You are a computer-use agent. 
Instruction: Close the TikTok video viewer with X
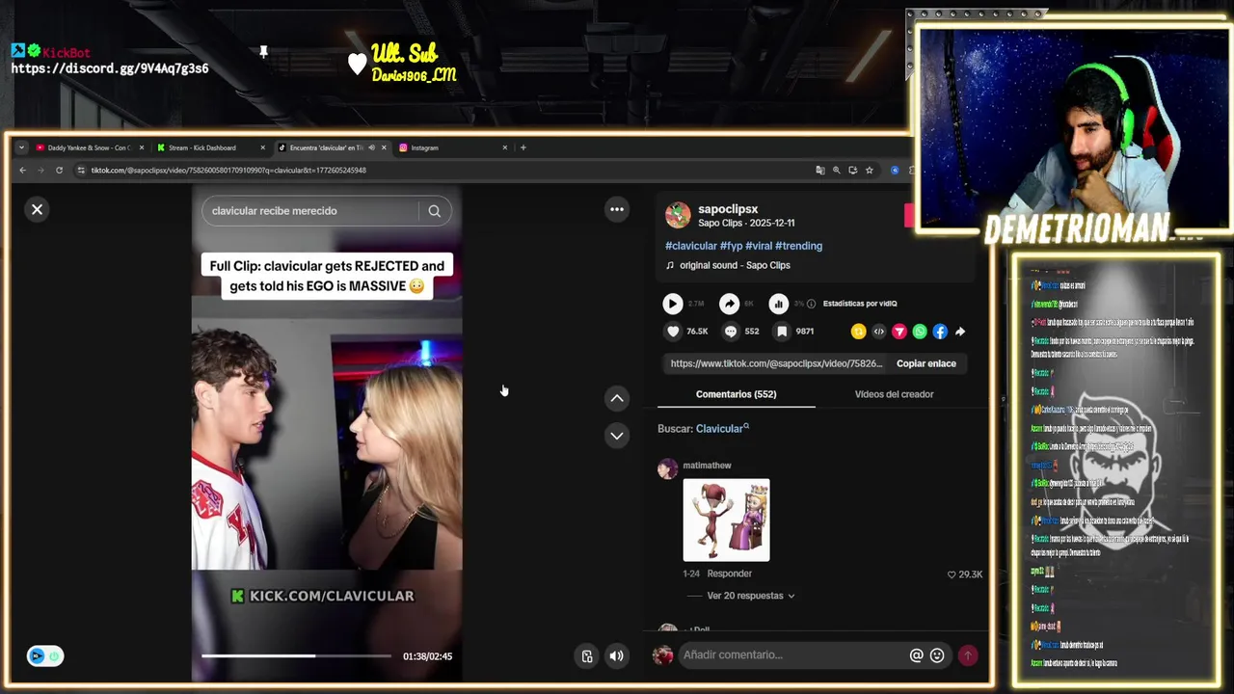click(x=37, y=209)
